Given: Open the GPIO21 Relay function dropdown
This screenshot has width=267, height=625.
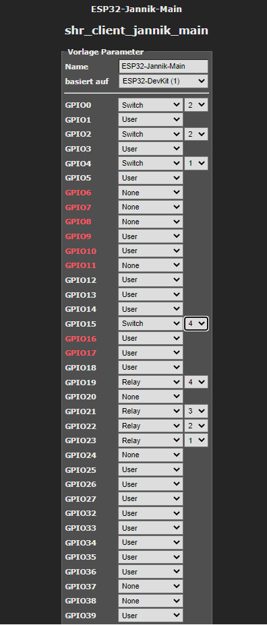Looking at the screenshot, I should [151, 412].
